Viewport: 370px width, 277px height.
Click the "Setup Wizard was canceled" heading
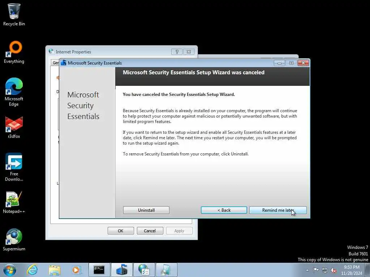194,72
